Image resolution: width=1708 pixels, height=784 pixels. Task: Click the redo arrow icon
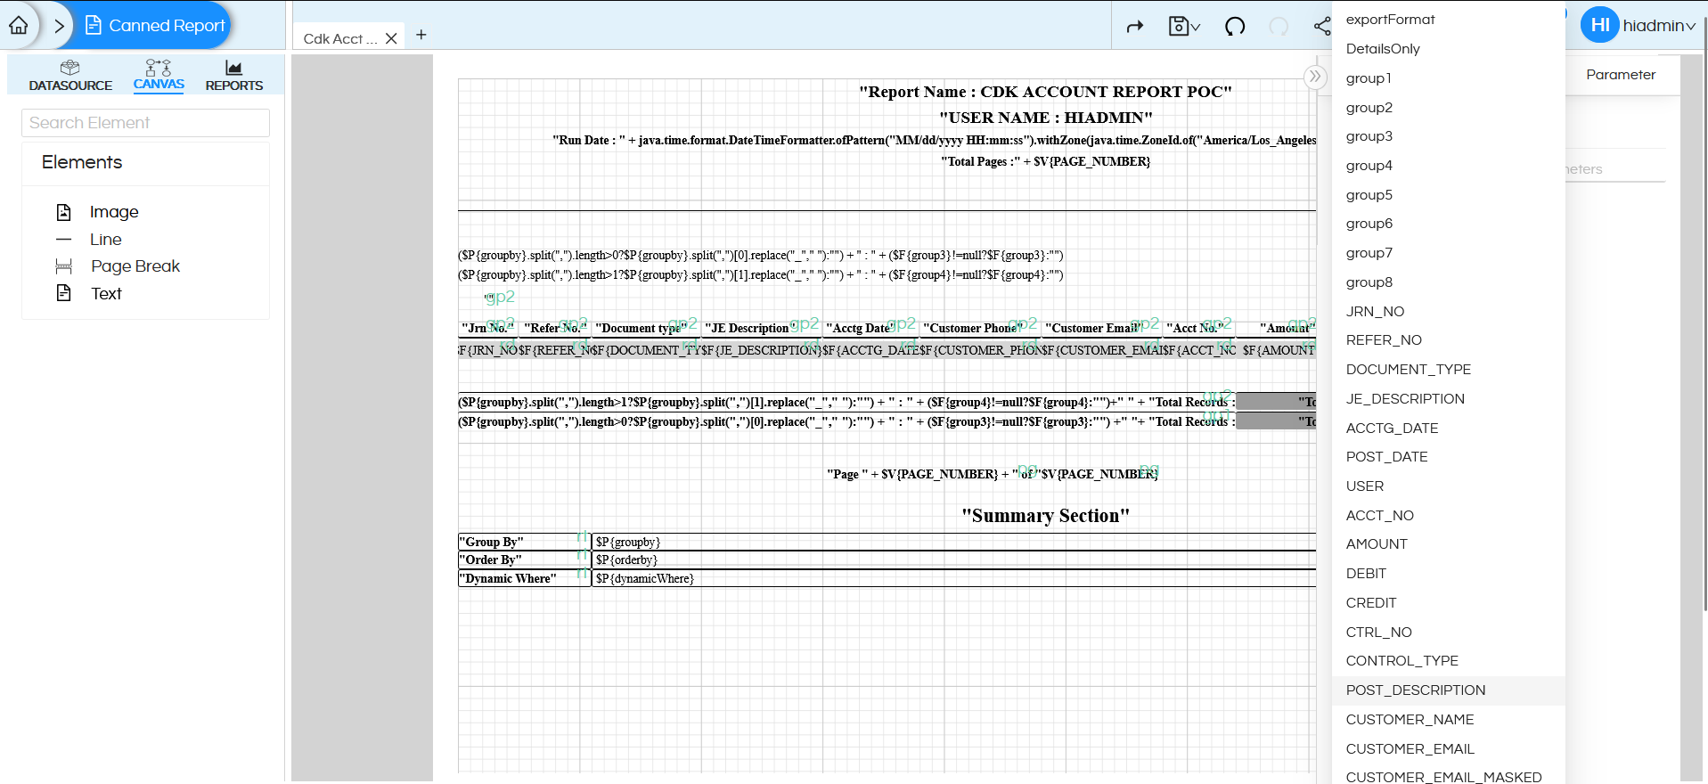tap(1134, 27)
